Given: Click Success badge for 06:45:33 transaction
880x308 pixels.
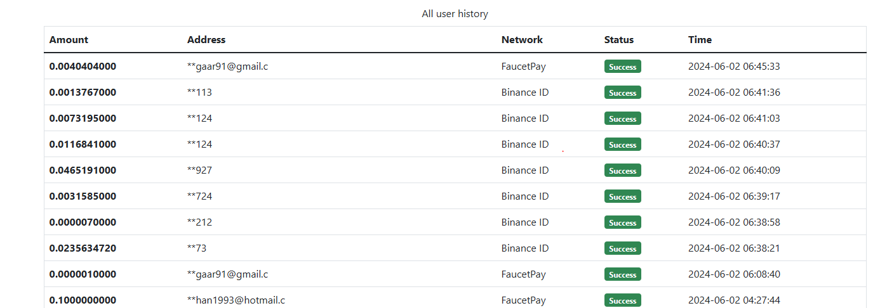Looking at the screenshot, I should point(623,67).
